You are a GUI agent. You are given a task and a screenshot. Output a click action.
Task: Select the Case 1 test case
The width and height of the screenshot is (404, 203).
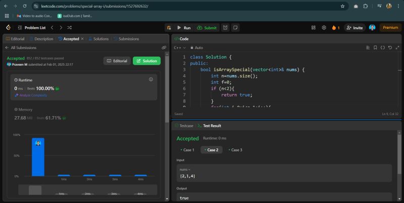click(187, 150)
